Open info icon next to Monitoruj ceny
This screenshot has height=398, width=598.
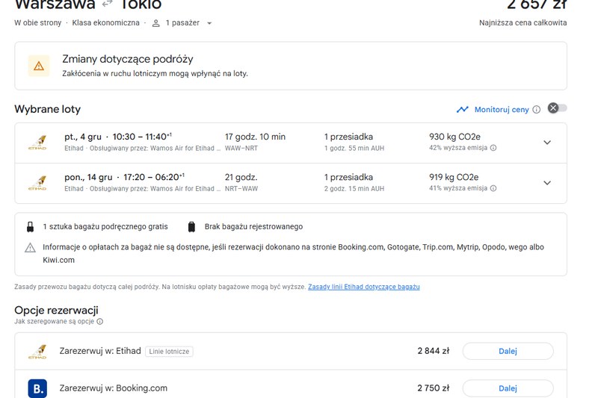536,110
